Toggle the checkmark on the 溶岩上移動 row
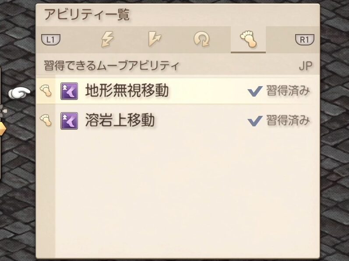Screen dimensions: 349x261 (x=254, y=120)
